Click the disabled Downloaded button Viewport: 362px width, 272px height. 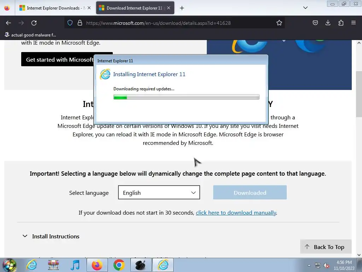[x=250, y=192]
